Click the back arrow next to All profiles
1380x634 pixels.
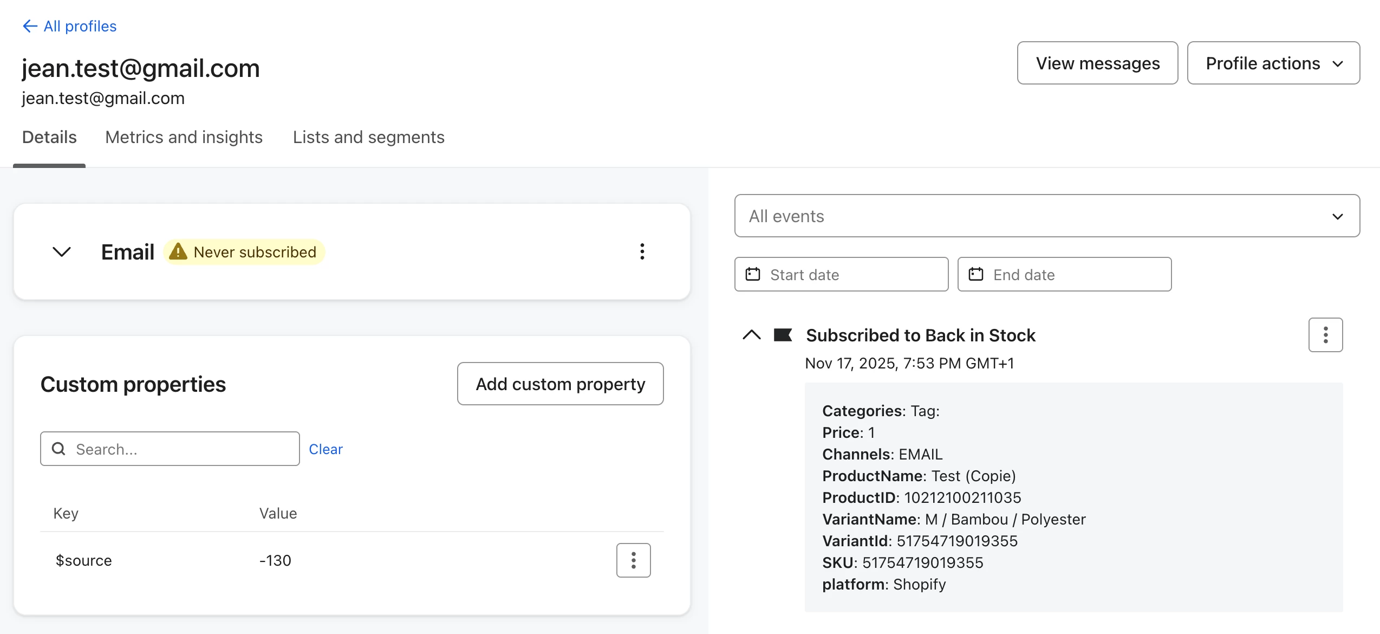[x=30, y=26]
